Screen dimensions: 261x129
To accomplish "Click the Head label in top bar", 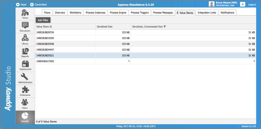I will [23, 5].
